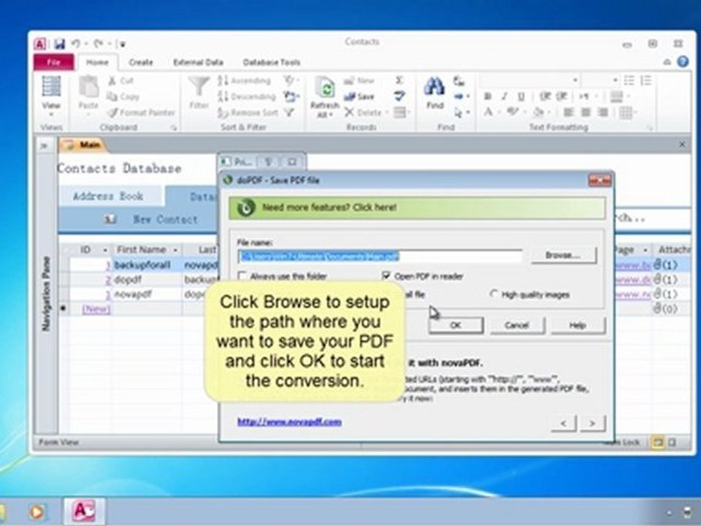Click Need more features banner
The image size is (701, 526).
417,207
